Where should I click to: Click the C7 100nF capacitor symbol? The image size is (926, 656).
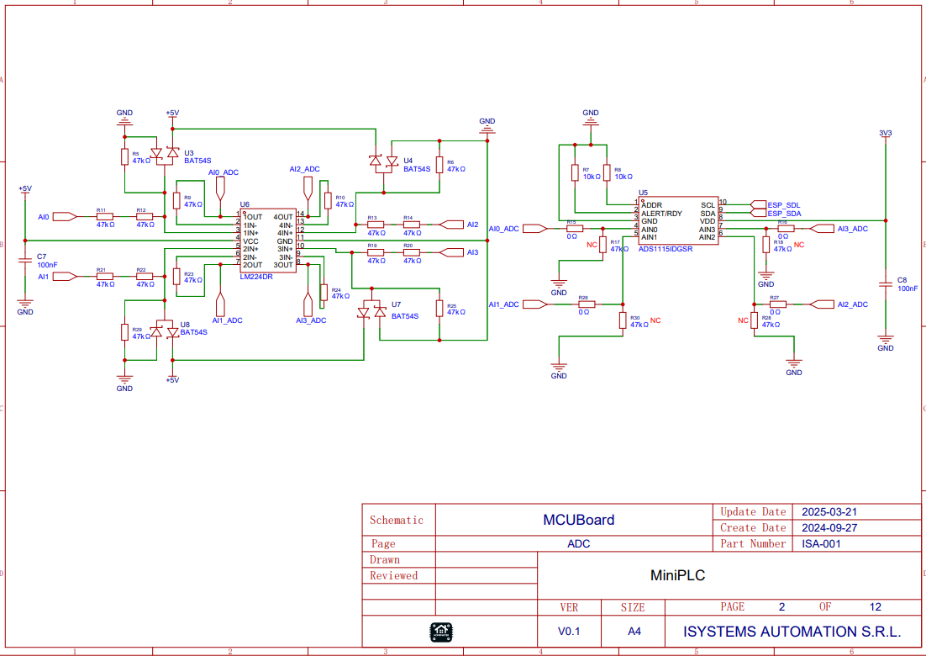point(25,259)
